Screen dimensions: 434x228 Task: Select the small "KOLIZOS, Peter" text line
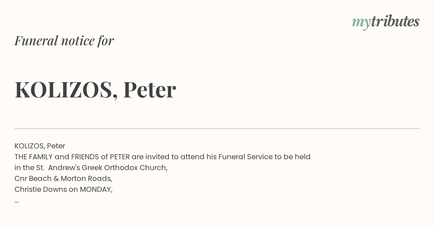pos(40,146)
